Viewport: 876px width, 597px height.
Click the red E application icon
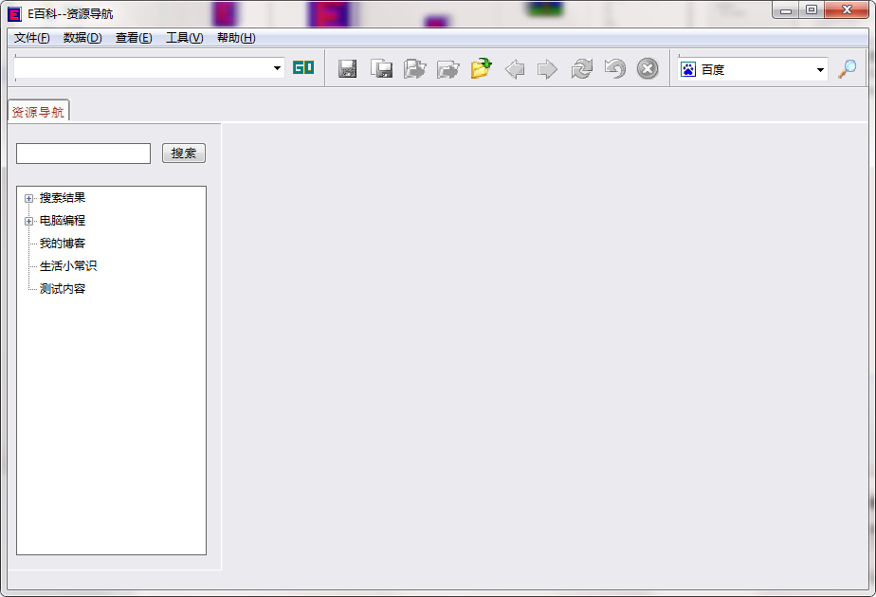(x=14, y=14)
